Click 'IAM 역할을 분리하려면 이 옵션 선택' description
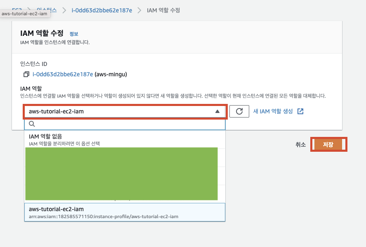The height and width of the screenshot is (247, 366). 64,143
